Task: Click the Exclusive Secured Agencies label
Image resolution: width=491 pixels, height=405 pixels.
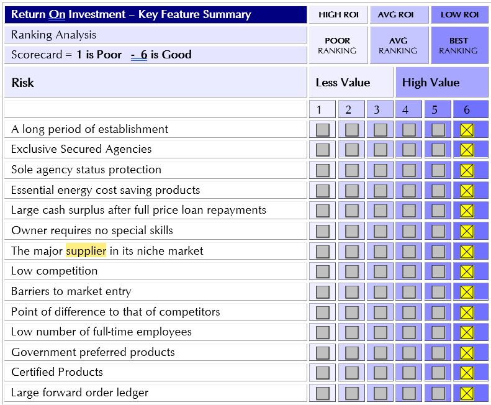Action: tap(81, 149)
